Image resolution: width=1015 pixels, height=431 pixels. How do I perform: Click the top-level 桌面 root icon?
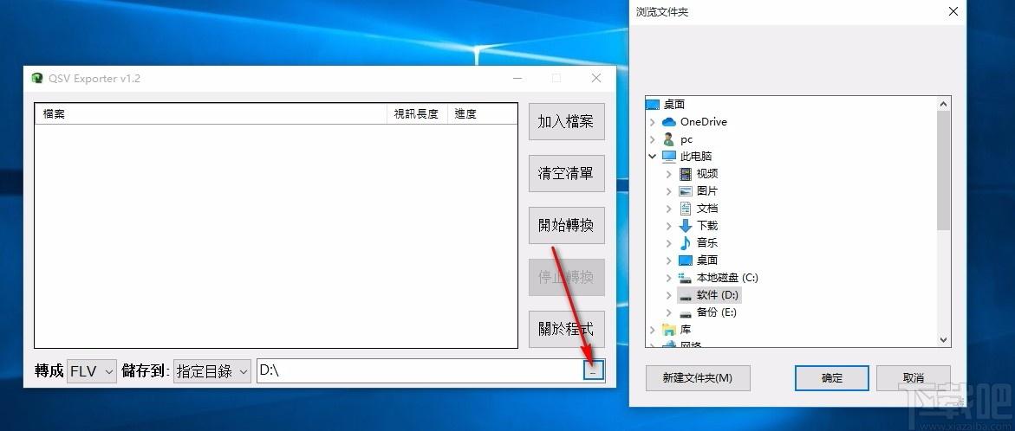[653, 105]
